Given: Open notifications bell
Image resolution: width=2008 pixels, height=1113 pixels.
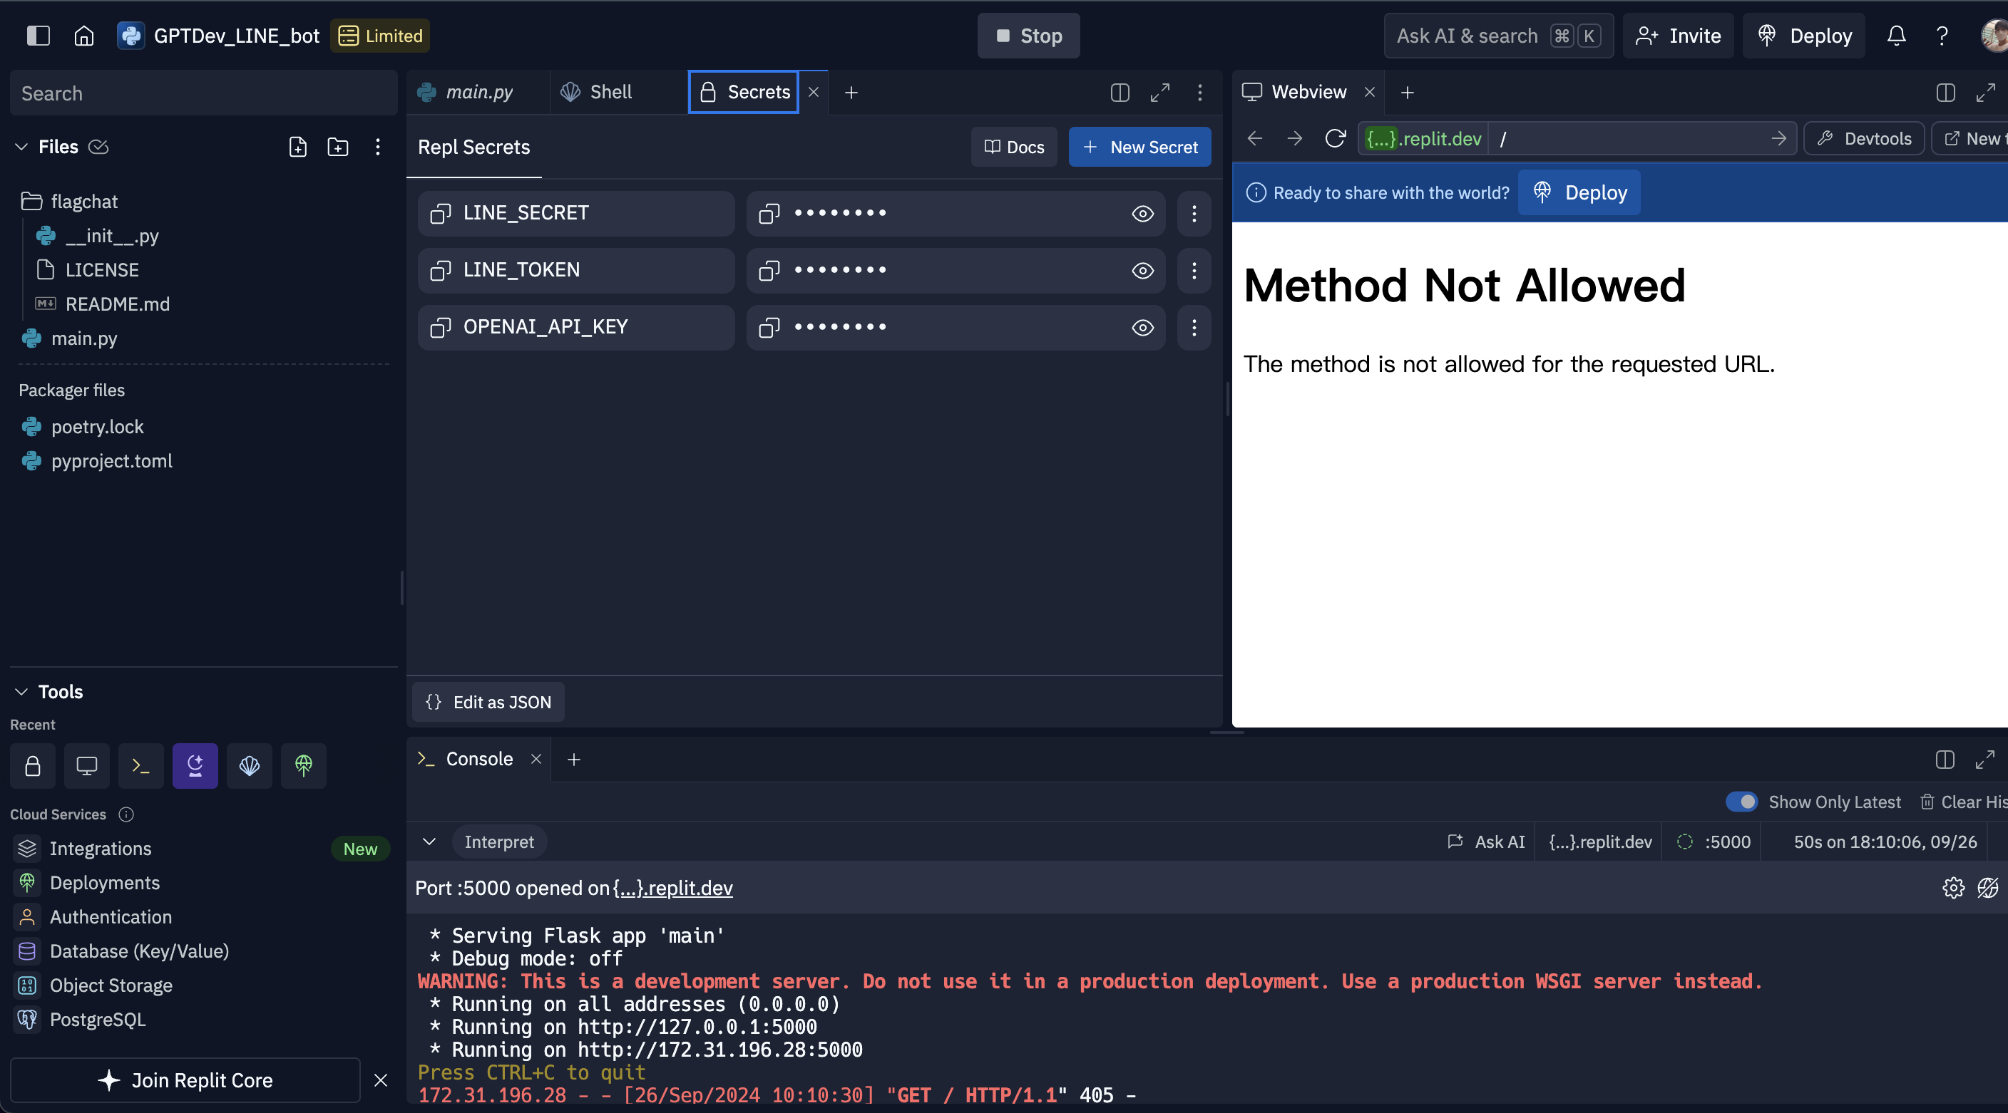Looking at the screenshot, I should pyautogui.click(x=1896, y=36).
